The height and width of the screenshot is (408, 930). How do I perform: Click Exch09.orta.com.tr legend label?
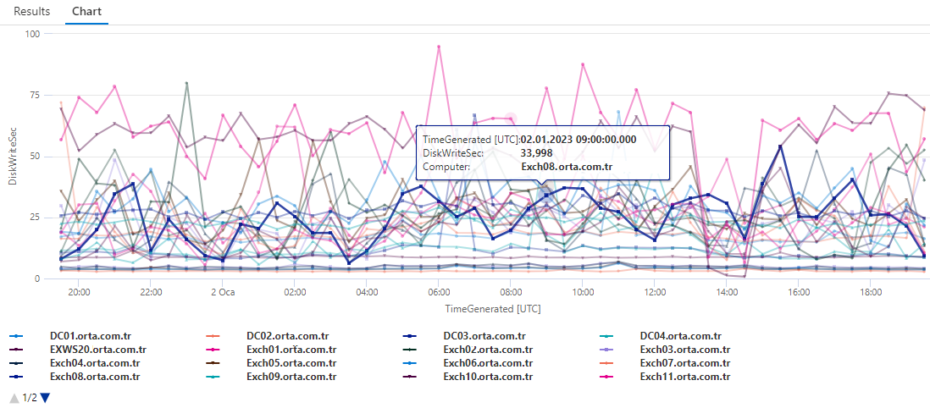(x=291, y=377)
